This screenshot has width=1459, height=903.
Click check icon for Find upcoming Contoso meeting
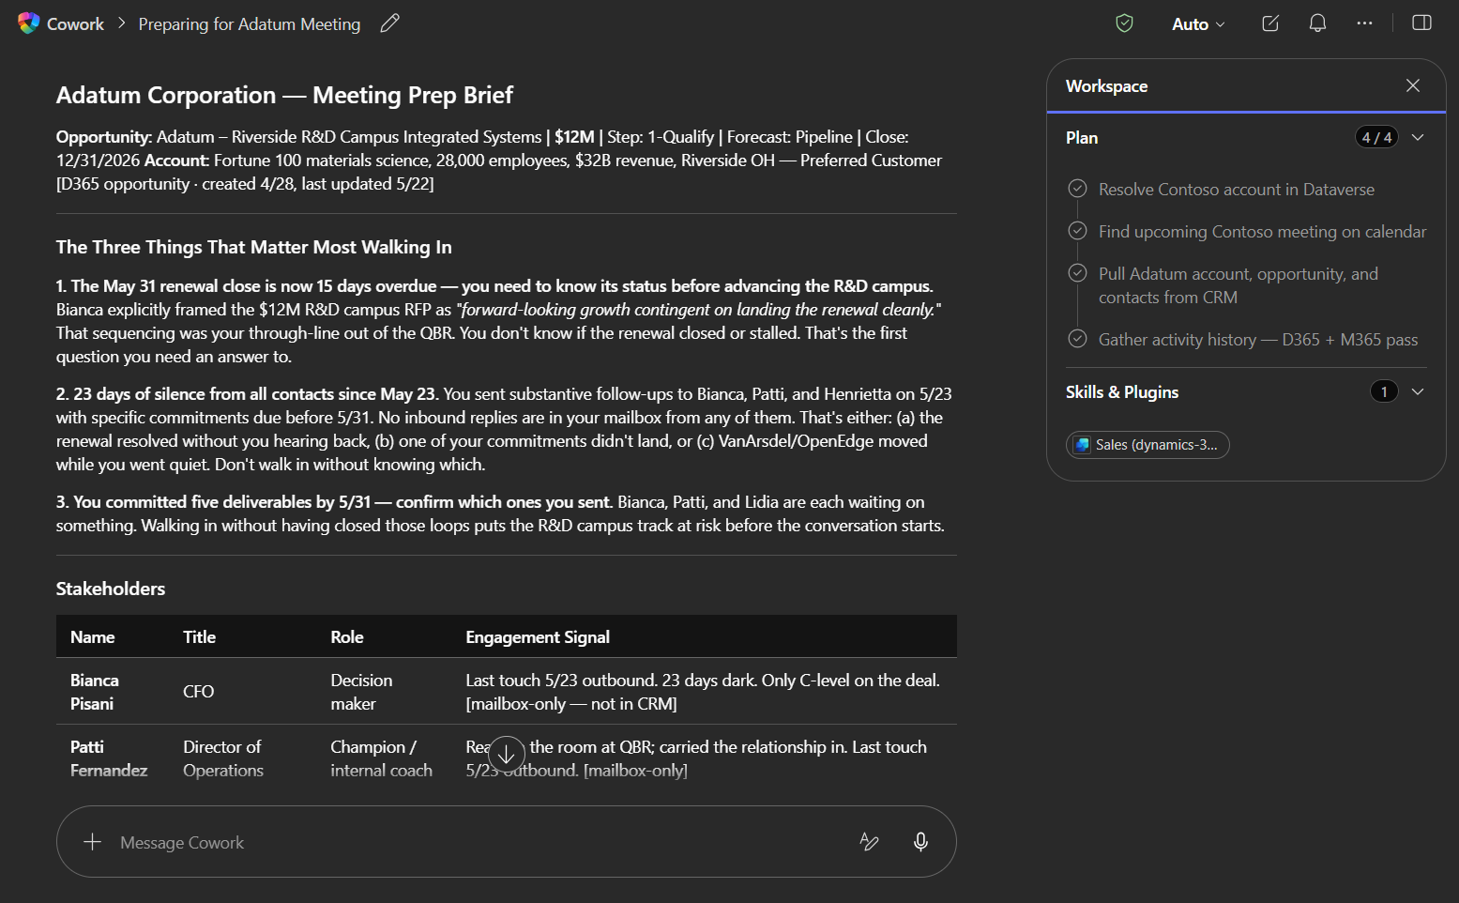point(1077,231)
